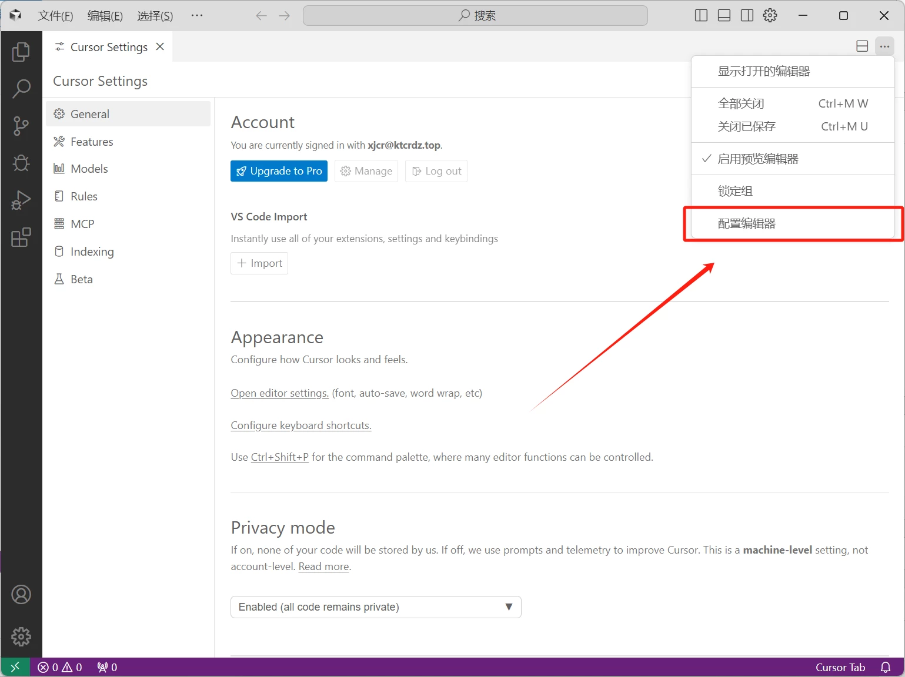Open editor settings link
This screenshot has width=905, height=677.
click(279, 393)
